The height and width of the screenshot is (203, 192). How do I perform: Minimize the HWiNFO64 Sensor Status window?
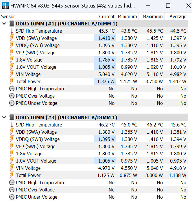148,6
